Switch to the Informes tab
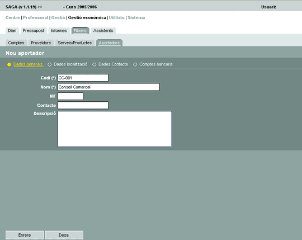The image size is (302, 240). pyautogui.click(x=59, y=31)
